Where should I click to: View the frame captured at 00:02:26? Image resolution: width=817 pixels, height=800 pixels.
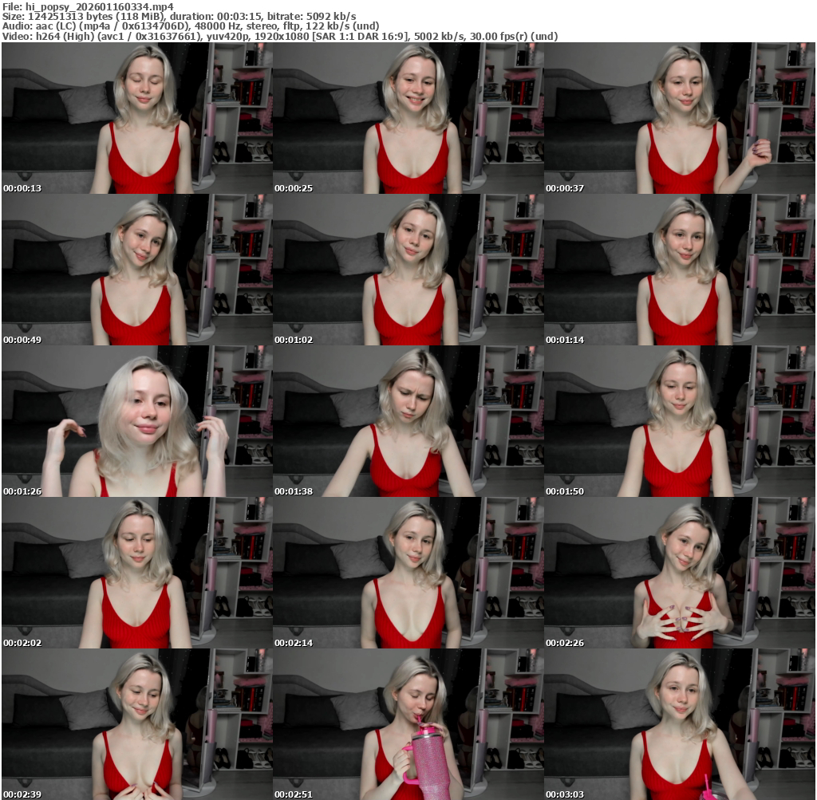click(680, 573)
